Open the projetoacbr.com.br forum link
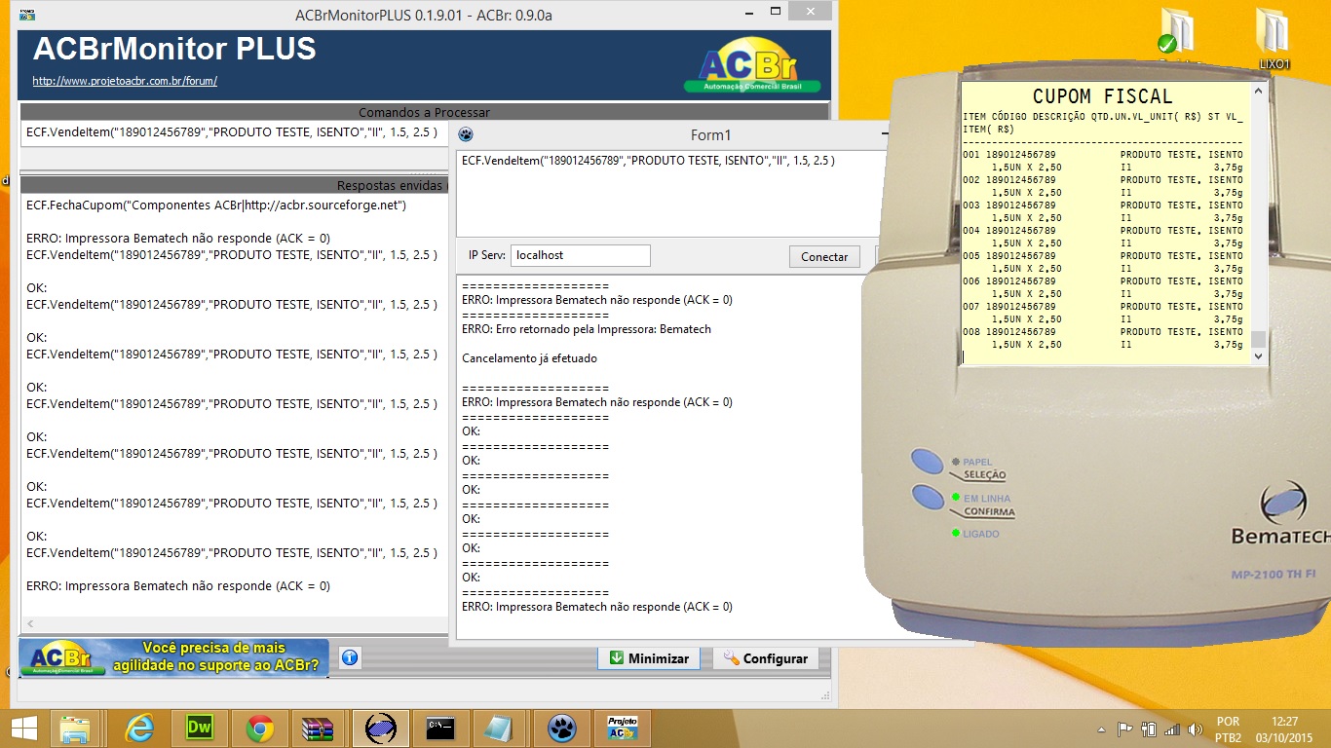This screenshot has width=1331, height=748. tap(125, 81)
